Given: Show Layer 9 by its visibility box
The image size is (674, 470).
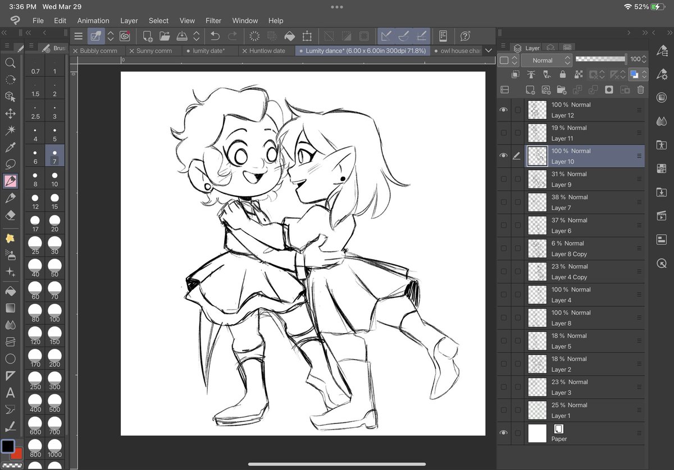Looking at the screenshot, I should click(x=503, y=179).
